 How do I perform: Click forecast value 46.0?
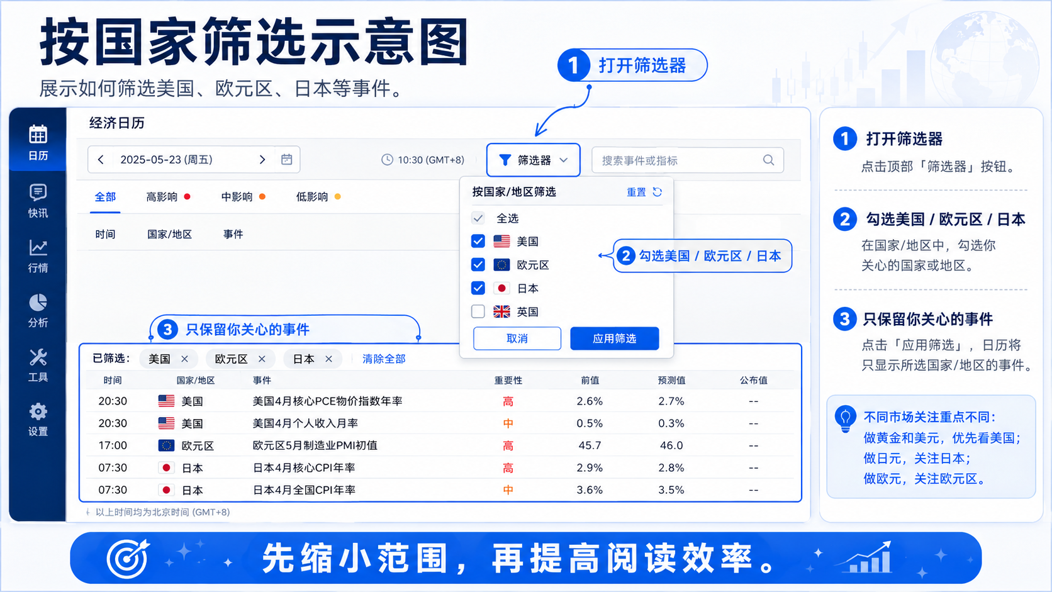[x=671, y=445]
